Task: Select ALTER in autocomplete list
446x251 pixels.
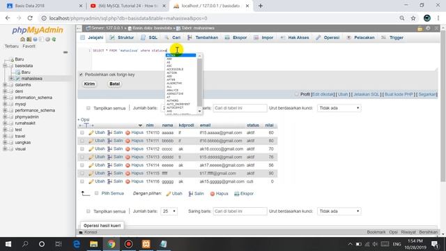Action: [181, 55]
